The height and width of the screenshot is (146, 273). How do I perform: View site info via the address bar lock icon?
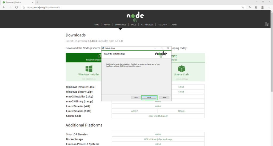(24, 7)
